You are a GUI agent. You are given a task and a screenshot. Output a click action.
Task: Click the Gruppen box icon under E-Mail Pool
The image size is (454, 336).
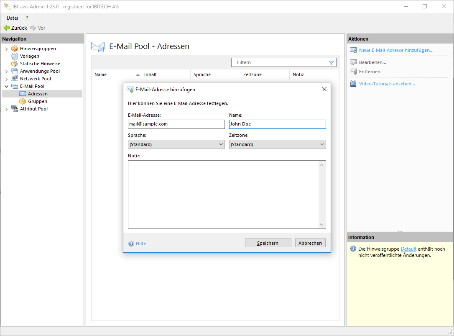coord(23,101)
